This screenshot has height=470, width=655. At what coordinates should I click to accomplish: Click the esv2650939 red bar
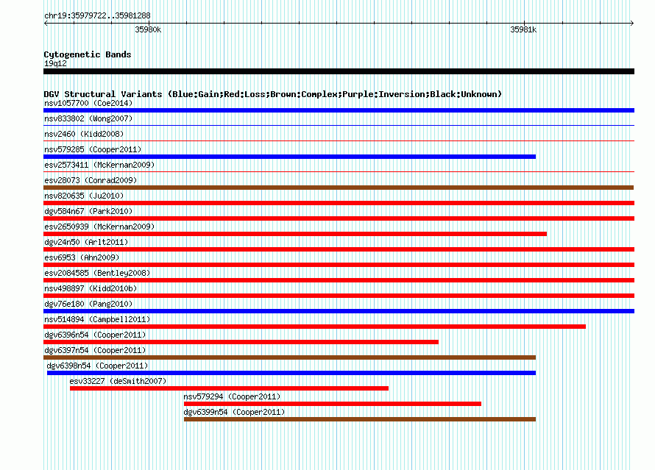point(295,234)
